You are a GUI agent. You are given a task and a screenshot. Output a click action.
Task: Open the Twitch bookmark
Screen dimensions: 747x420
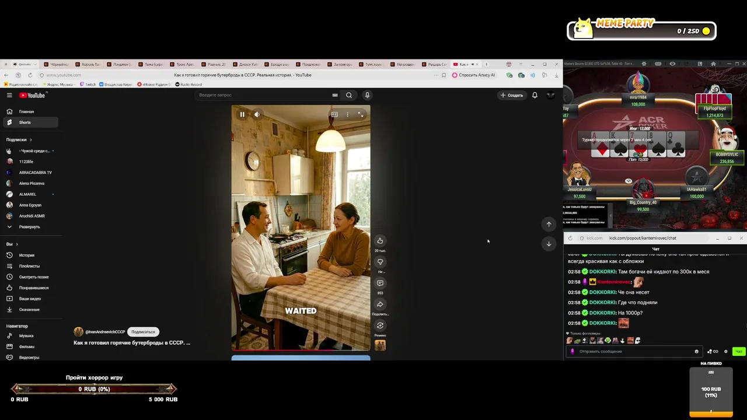tap(88, 85)
